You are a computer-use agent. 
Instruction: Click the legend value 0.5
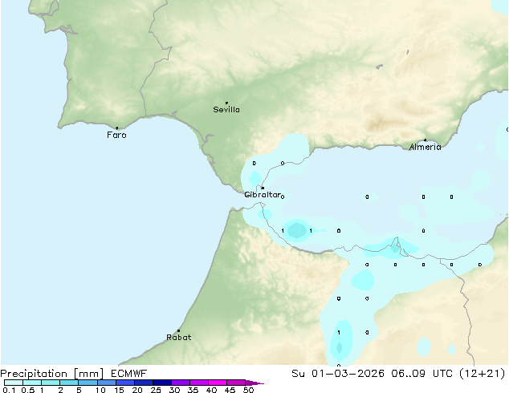click(x=28, y=390)
